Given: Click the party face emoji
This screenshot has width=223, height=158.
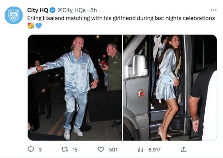Looking at the screenshot, I should (x=31, y=26).
